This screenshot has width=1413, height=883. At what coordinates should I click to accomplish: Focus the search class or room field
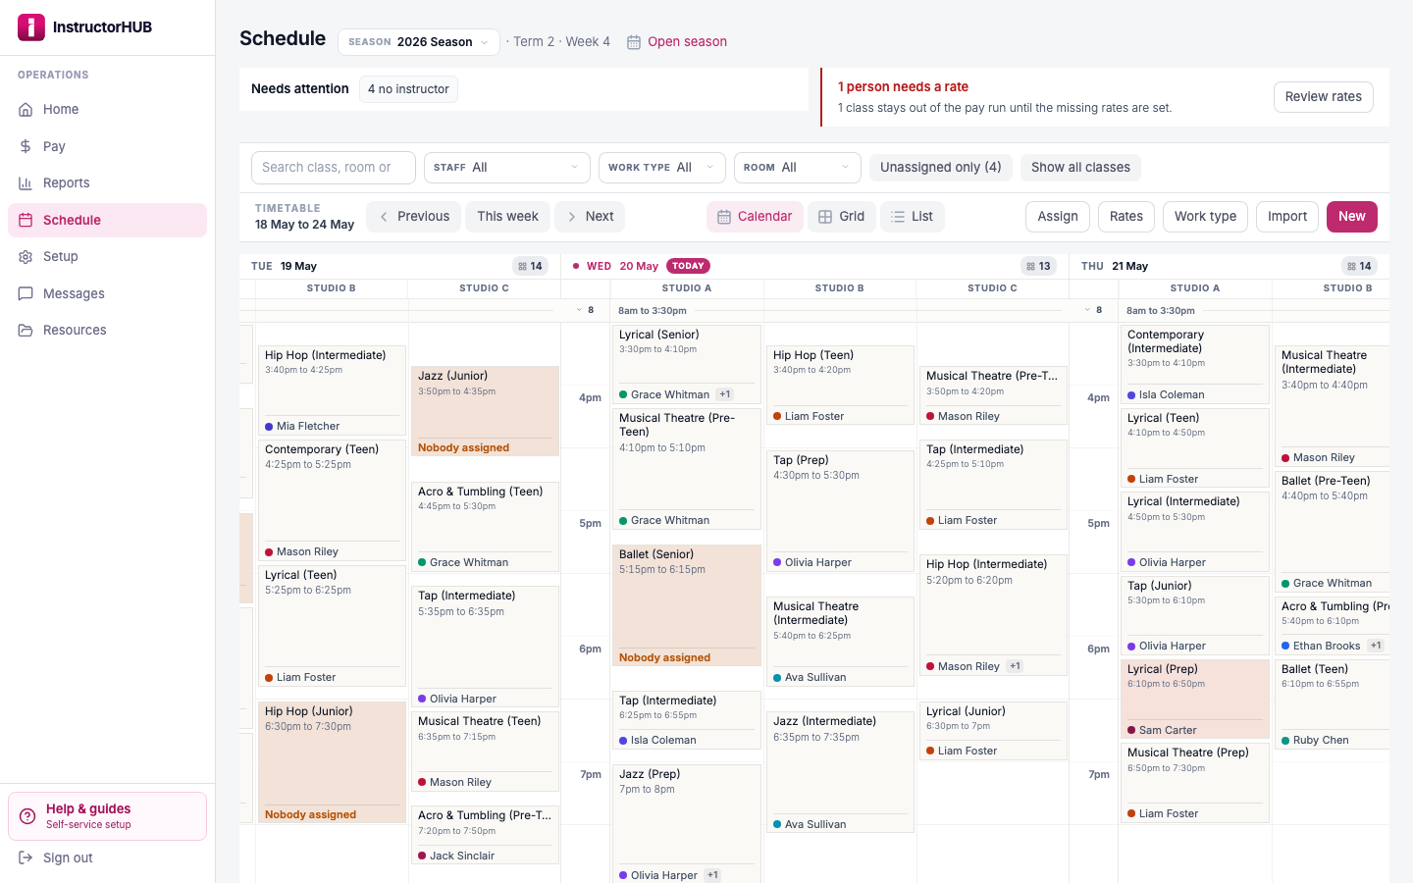[334, 168]
